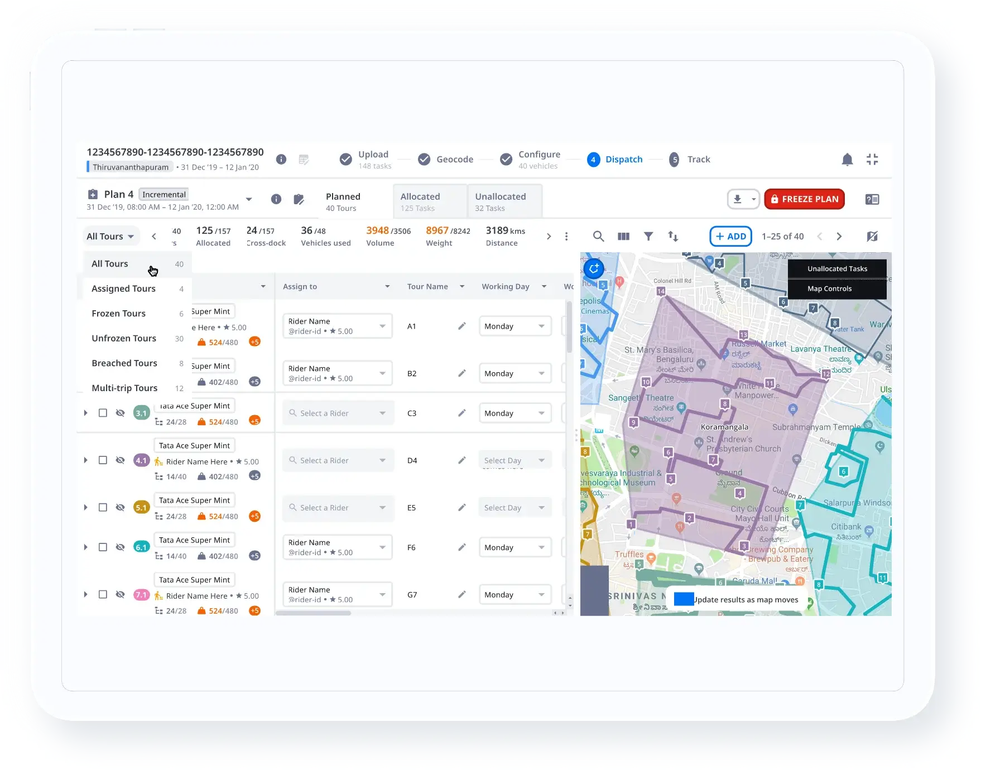Open the filter icon

[648, 236]
